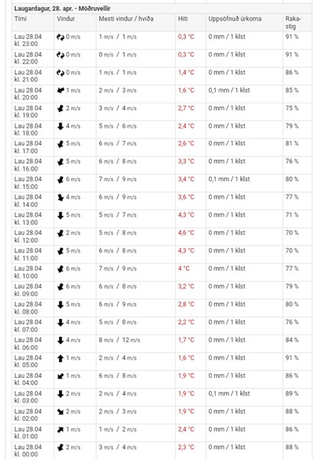Click the wind arrow at kl. 13:00
Image resolution: width=315 pixels, height=459 pixels.
click(60, 216)
